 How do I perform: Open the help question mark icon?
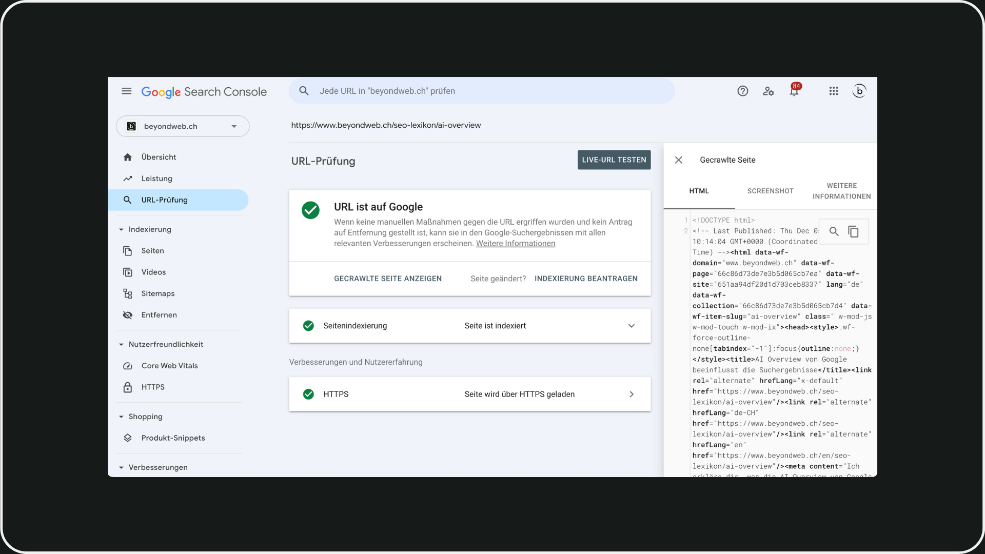click(742, 91)
